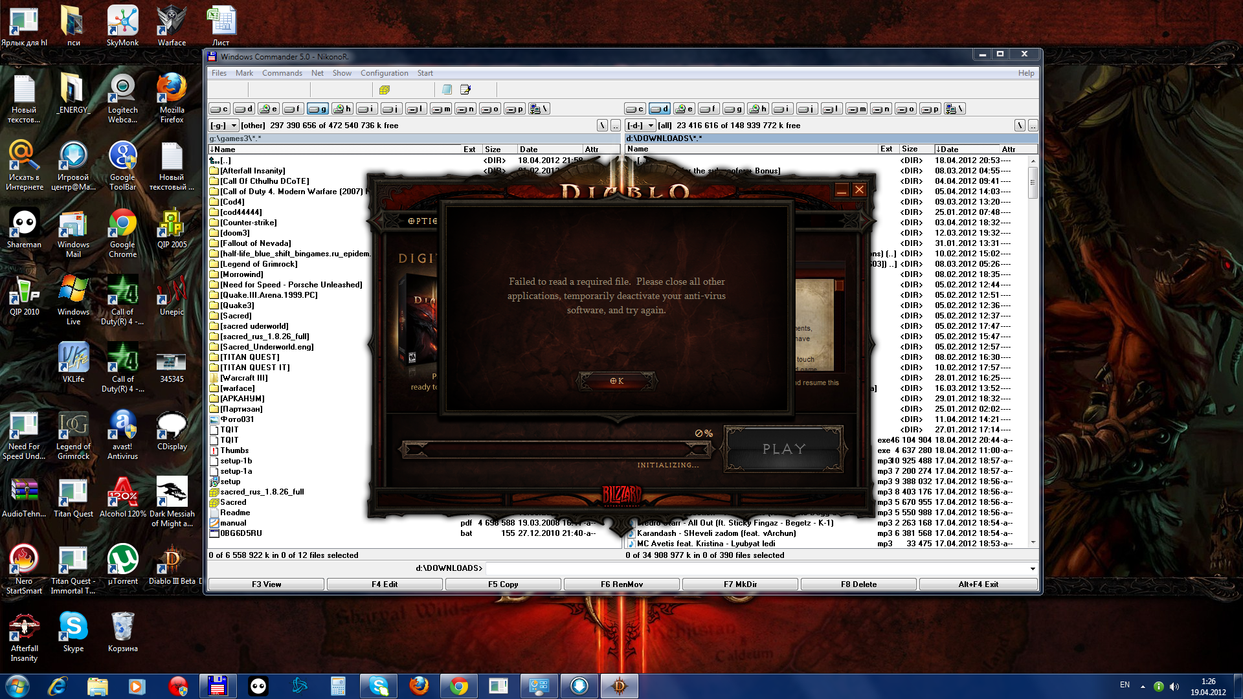Expand the command line history dropdown
This screenshot has width=1243, height=699.
tap(1033, 568)
